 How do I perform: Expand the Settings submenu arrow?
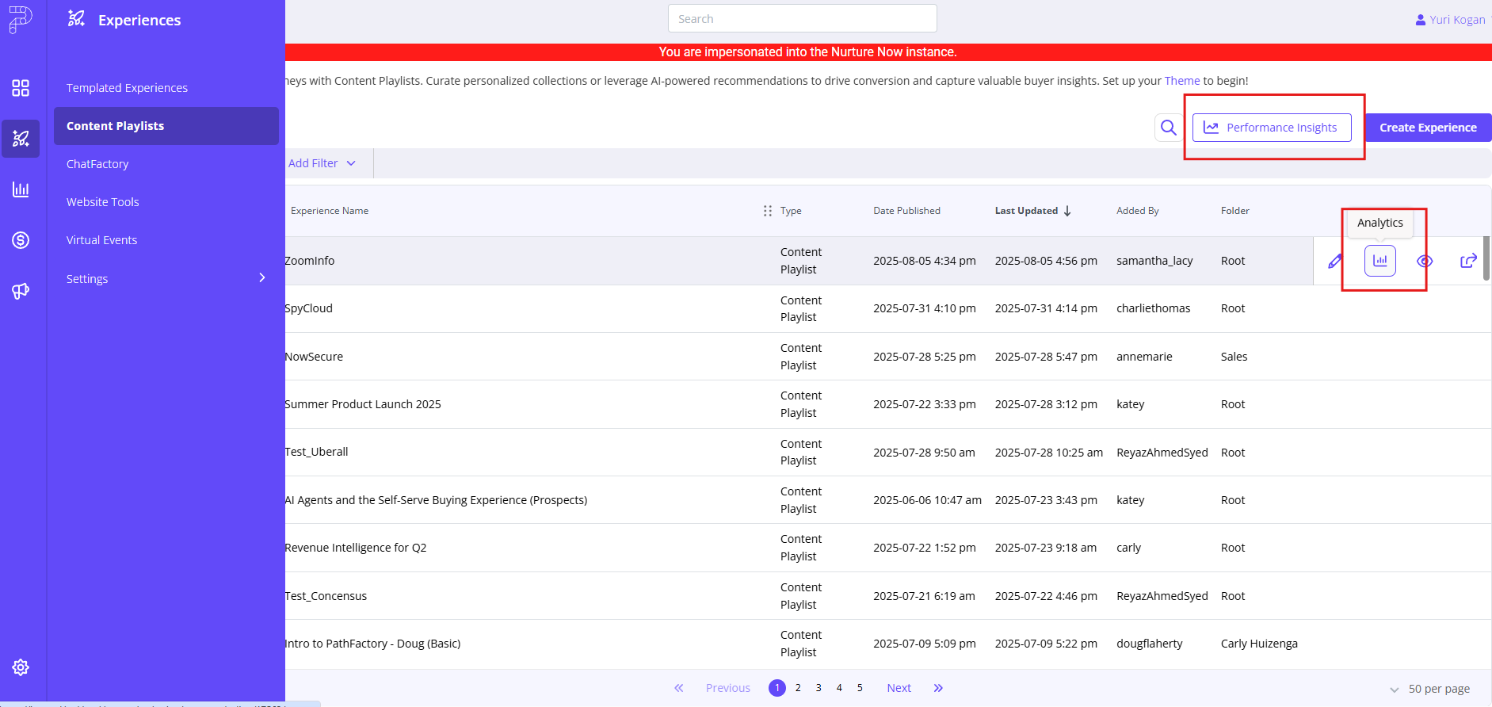tap(262, 277)
